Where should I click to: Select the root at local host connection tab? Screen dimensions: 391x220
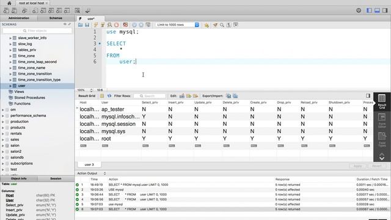tap(32, 3)
